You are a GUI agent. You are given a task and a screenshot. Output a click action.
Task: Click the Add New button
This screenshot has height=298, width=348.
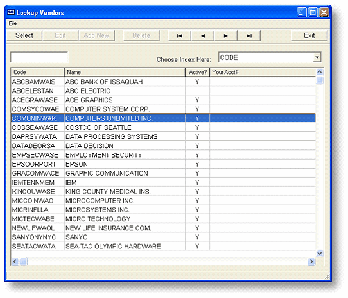[x=96, y=35]
